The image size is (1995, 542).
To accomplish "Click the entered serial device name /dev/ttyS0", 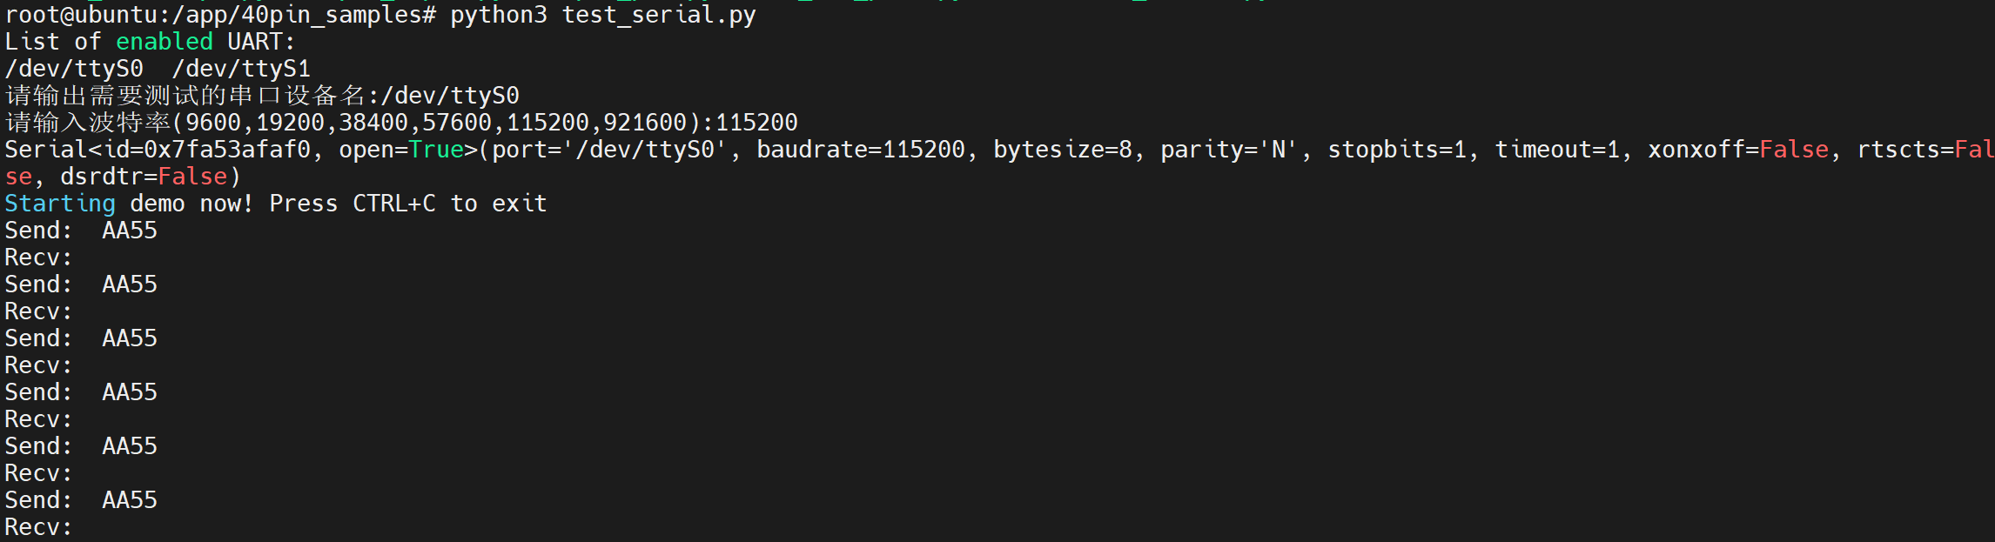I will 450,96.
